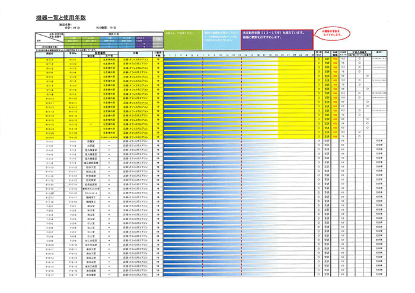The image size is (415, 293).
Task: Click the R22機器: 19 台 count
Action: [x=106, y=27]
